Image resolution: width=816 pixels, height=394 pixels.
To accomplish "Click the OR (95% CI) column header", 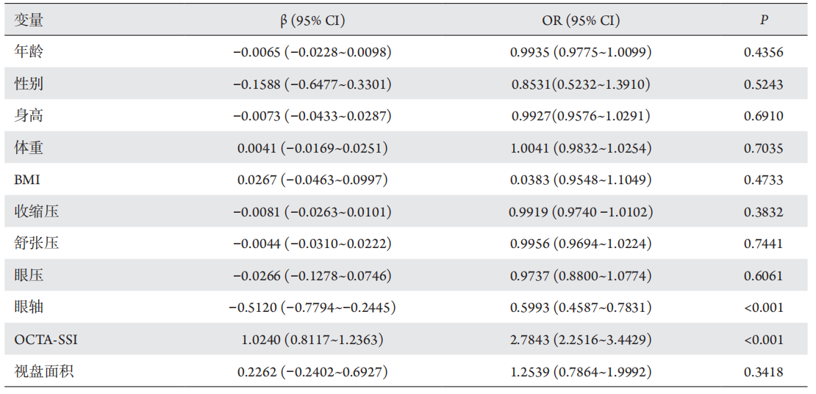I will [x=581, y=21].
